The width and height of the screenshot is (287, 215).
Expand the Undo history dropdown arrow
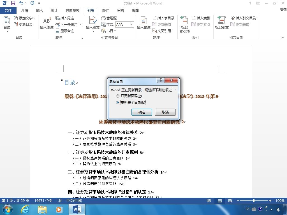tap(26, 3)
